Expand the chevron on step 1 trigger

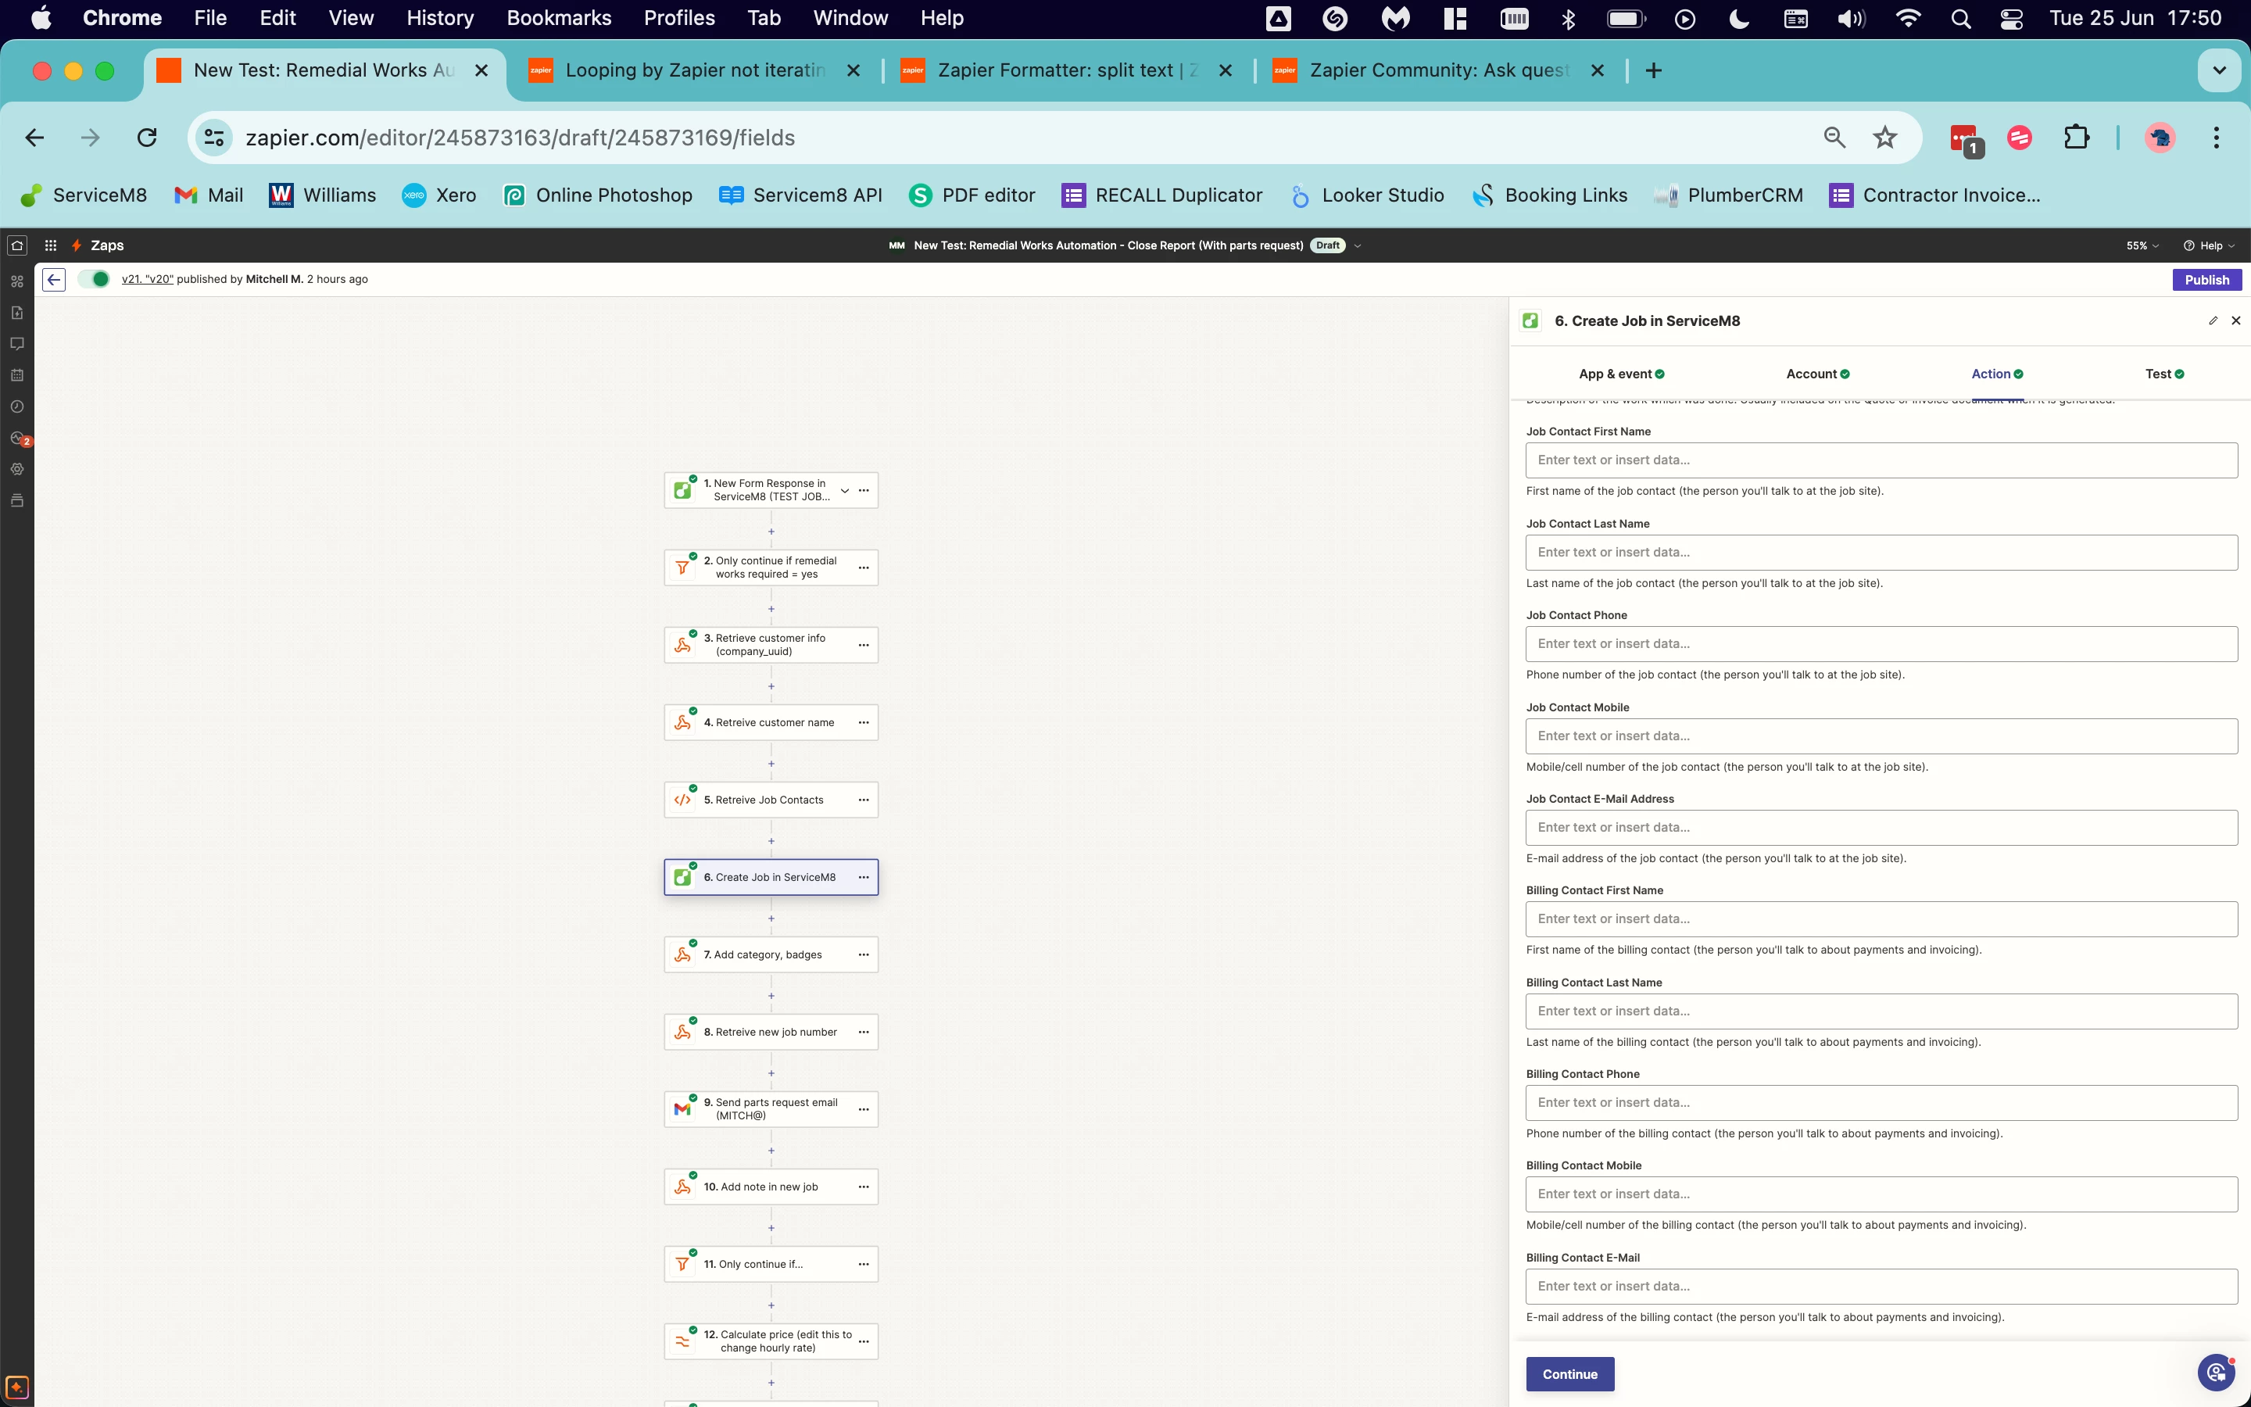tap(845, 490)
